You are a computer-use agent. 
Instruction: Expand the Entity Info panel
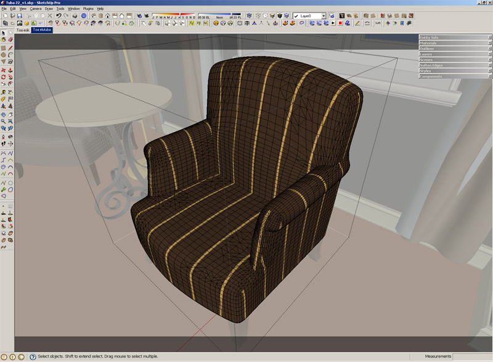(454, 38)
